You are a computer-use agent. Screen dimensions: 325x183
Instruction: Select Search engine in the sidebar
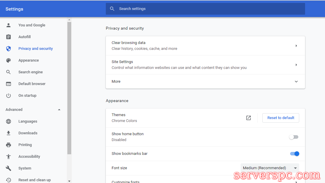click(x=30, y=72)
